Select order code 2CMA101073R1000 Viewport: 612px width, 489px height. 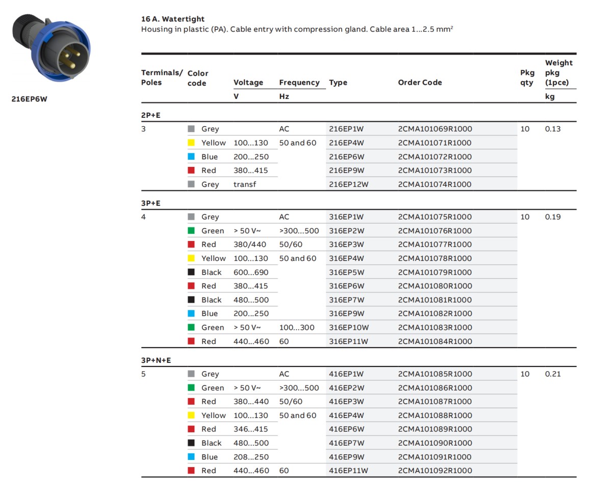(x=435, y=170)
